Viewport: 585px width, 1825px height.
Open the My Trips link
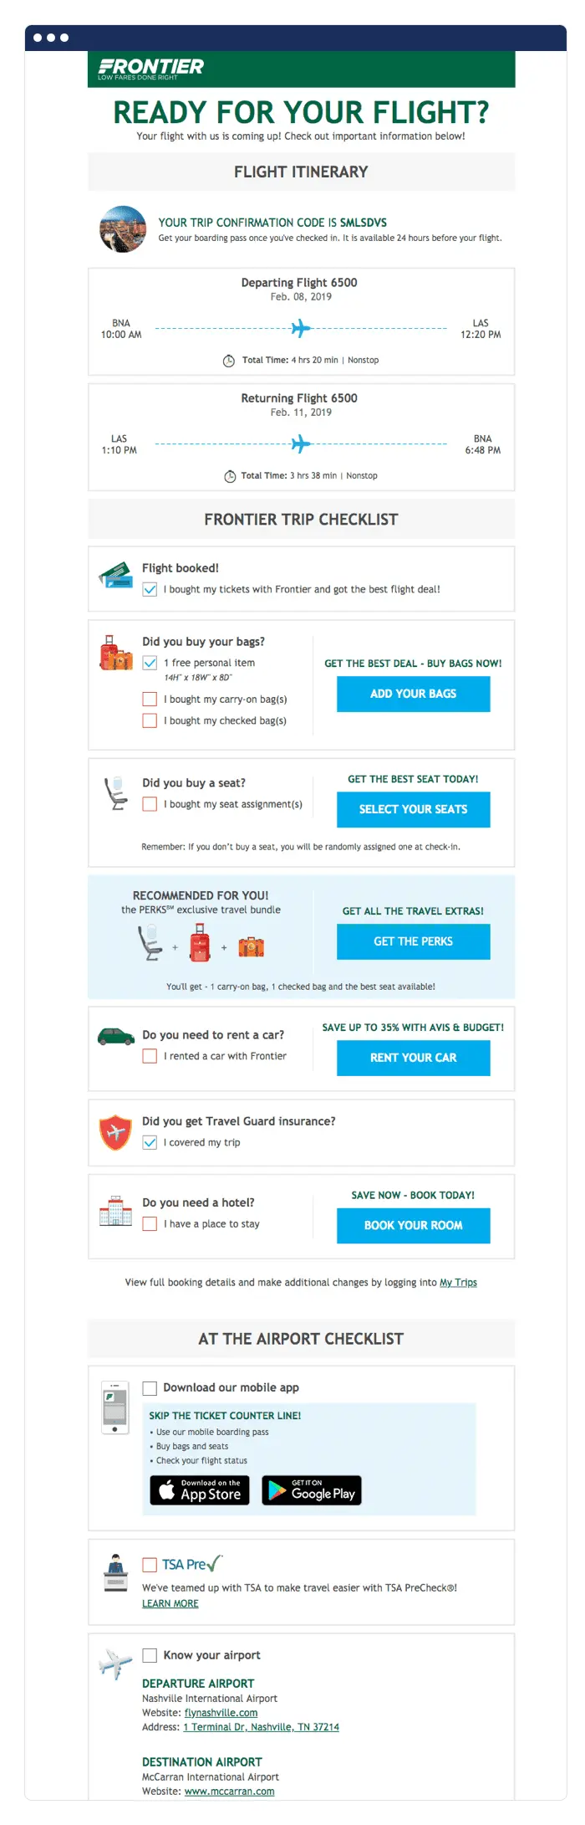(x=458, y=1283)
